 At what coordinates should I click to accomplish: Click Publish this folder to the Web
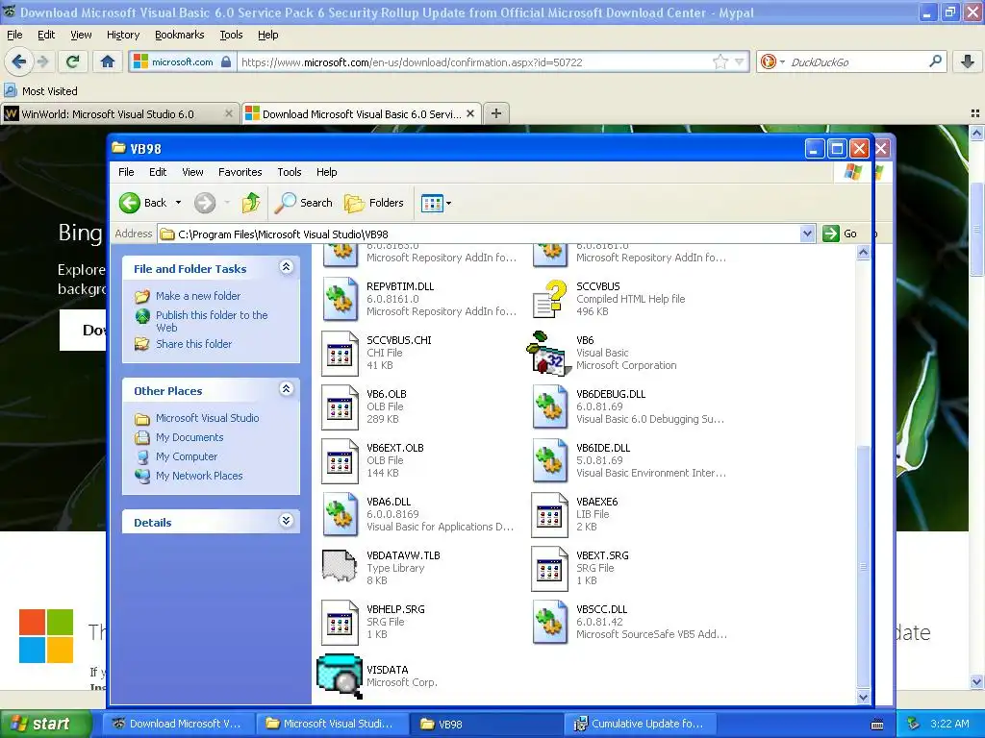pos(212,321)
